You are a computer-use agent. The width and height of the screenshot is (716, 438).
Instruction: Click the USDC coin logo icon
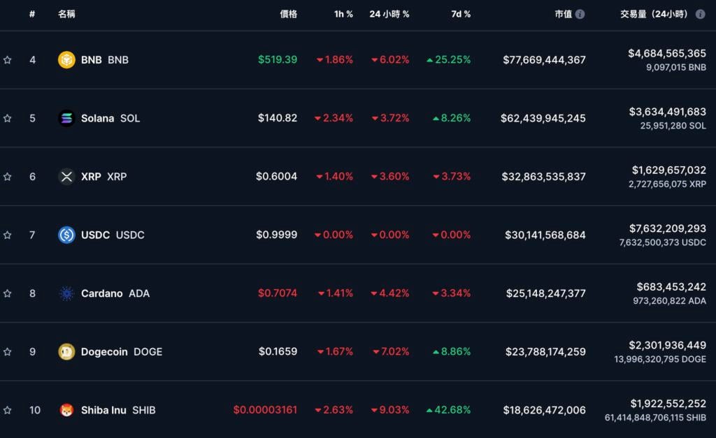(66, 235)
